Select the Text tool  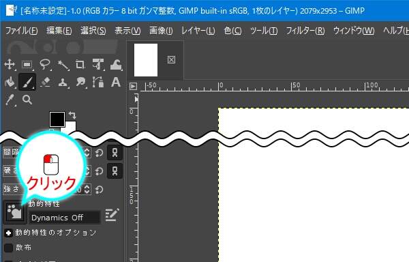coord(116,82)
